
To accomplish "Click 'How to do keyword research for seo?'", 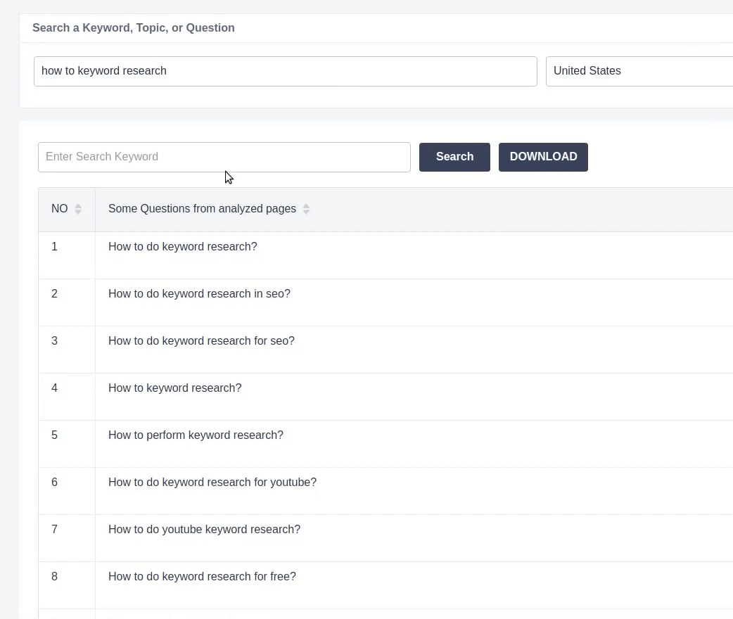I will point(201,341).
